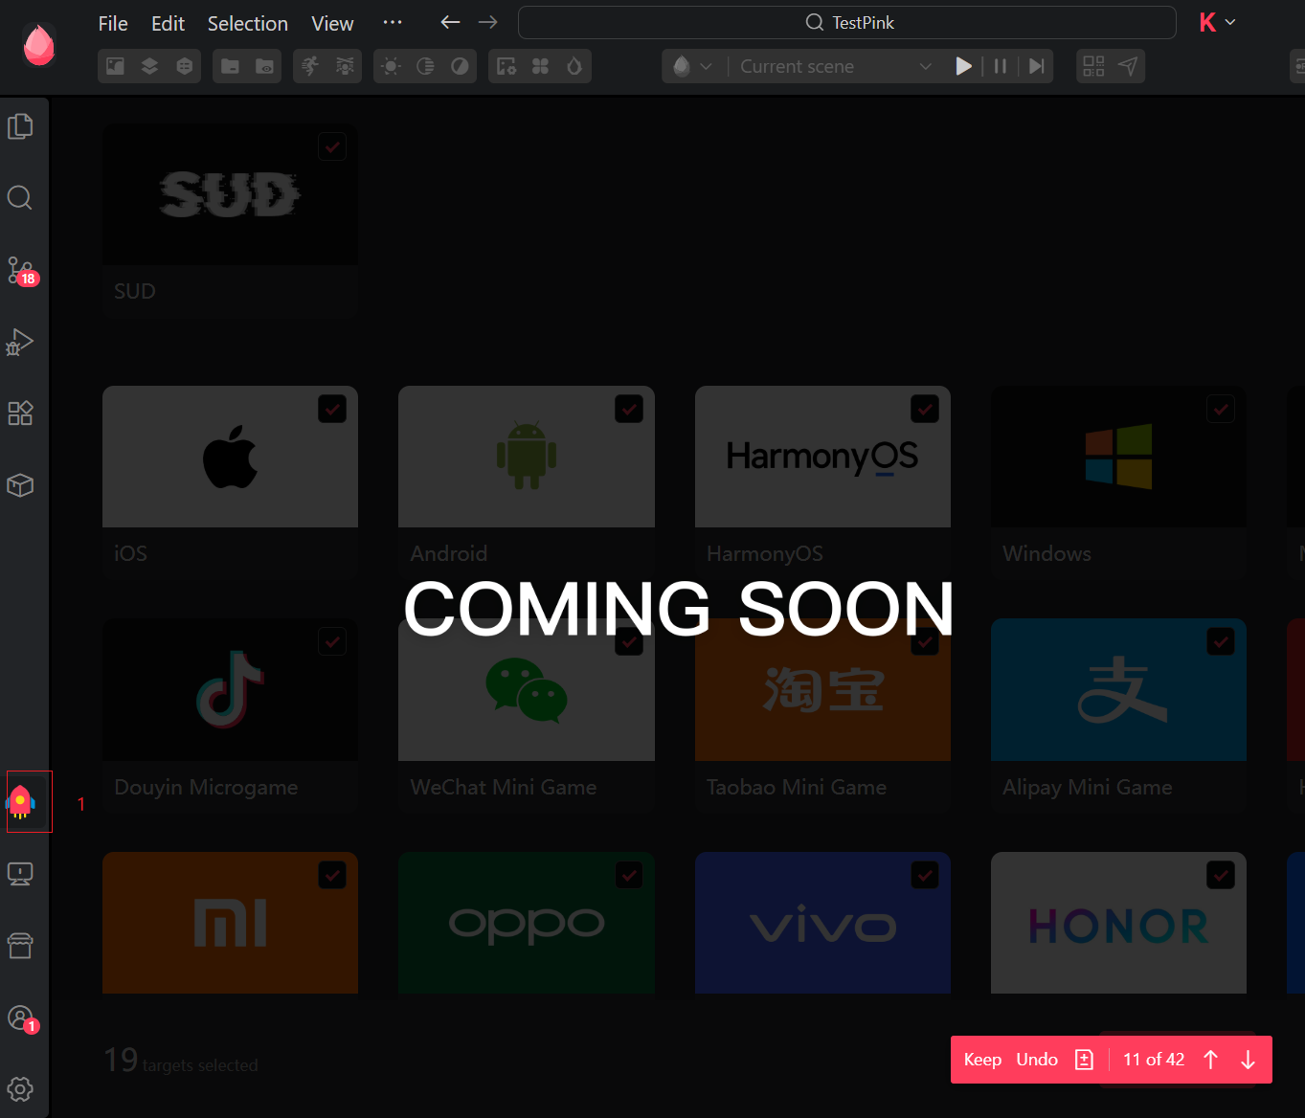Toggle the Douyin Microgame target checkbox
The image size is (1305, 1118).
click(332, 641)
